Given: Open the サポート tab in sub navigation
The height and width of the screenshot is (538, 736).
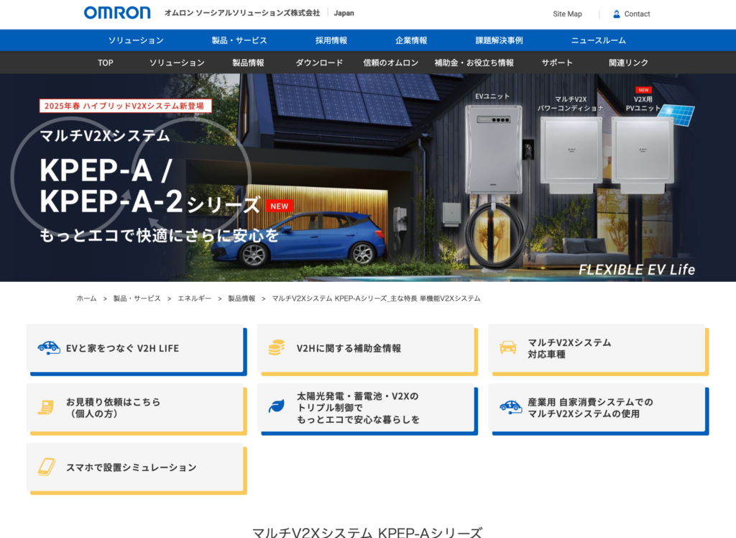Looking at the screenshot, I should tap(557, 63).
